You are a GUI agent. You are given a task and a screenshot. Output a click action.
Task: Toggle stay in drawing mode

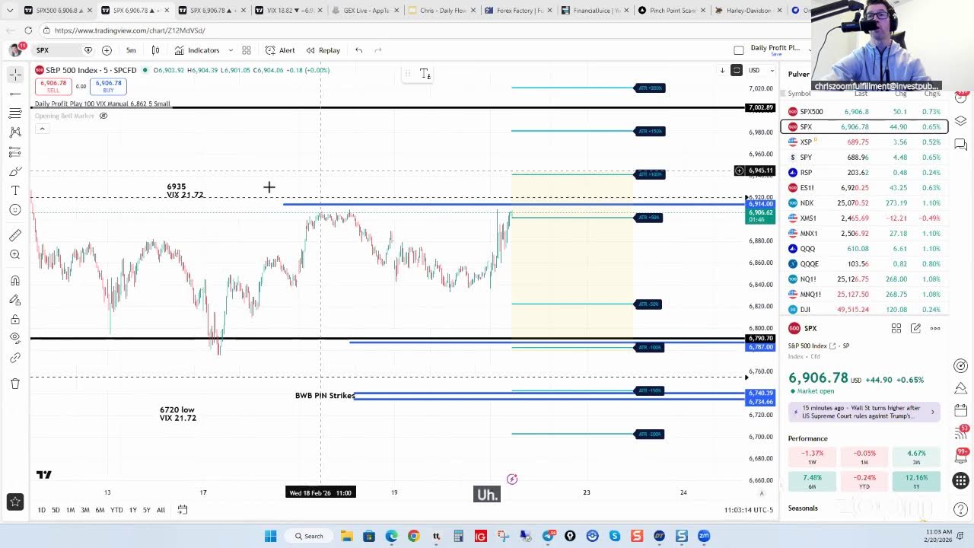pyautogui.click(x=15, y=300)
